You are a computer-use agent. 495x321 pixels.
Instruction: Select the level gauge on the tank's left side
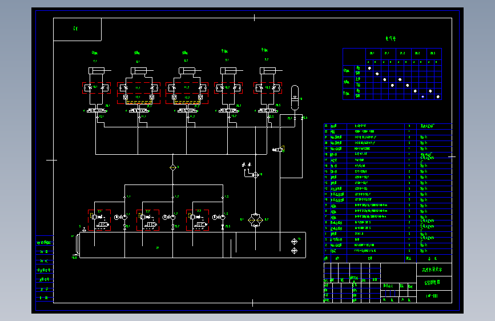coord(78,243)
